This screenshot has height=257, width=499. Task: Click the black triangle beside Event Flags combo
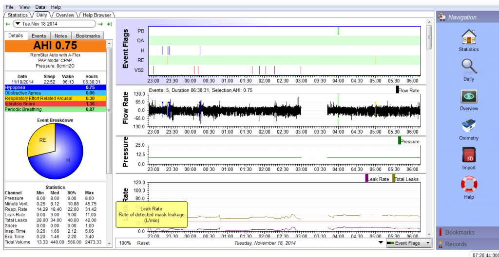(x=381, y=243)
